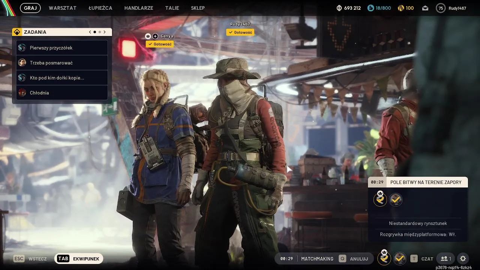Select the first ZADANIA page dot
480x270 pixels.
(94, 32)
